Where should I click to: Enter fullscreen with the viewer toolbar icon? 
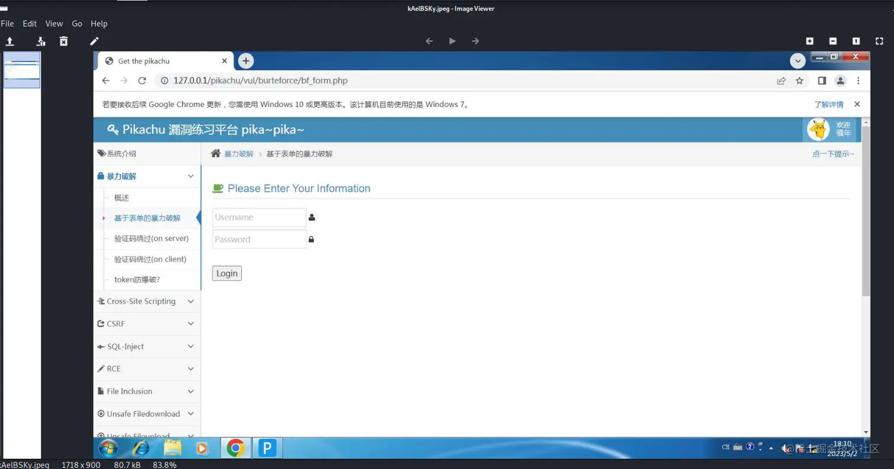click(x=879, y=41)
